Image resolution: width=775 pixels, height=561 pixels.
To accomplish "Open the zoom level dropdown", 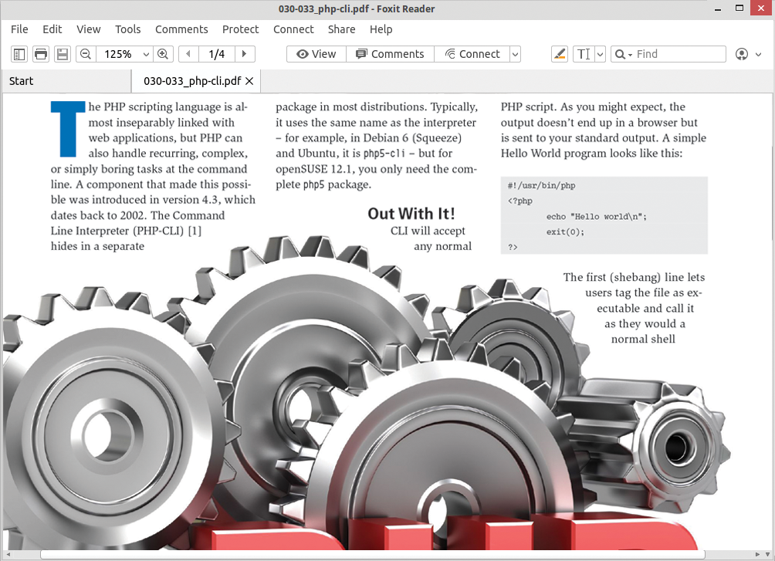I will 146,54.
